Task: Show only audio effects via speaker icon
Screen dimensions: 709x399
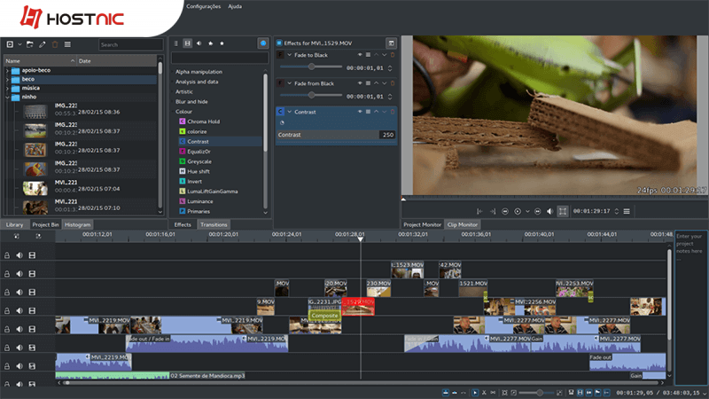Action: pos(199,43)
